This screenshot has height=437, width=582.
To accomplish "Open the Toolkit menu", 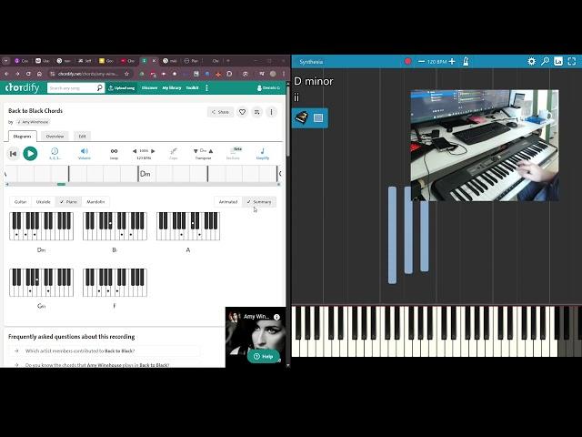I will coord(192,88).
